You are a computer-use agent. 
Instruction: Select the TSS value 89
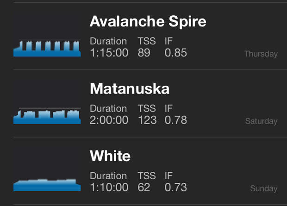[144, 53]
